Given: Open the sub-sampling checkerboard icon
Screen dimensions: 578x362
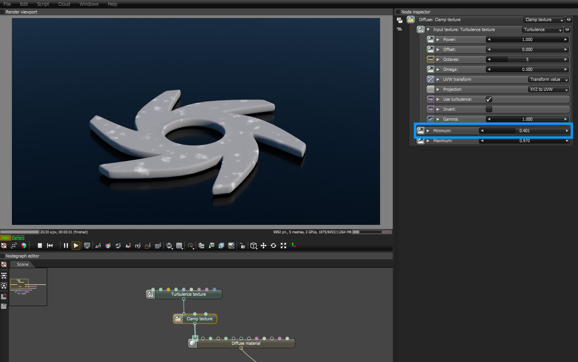Looking at the screenshot, I should [179, 246].
